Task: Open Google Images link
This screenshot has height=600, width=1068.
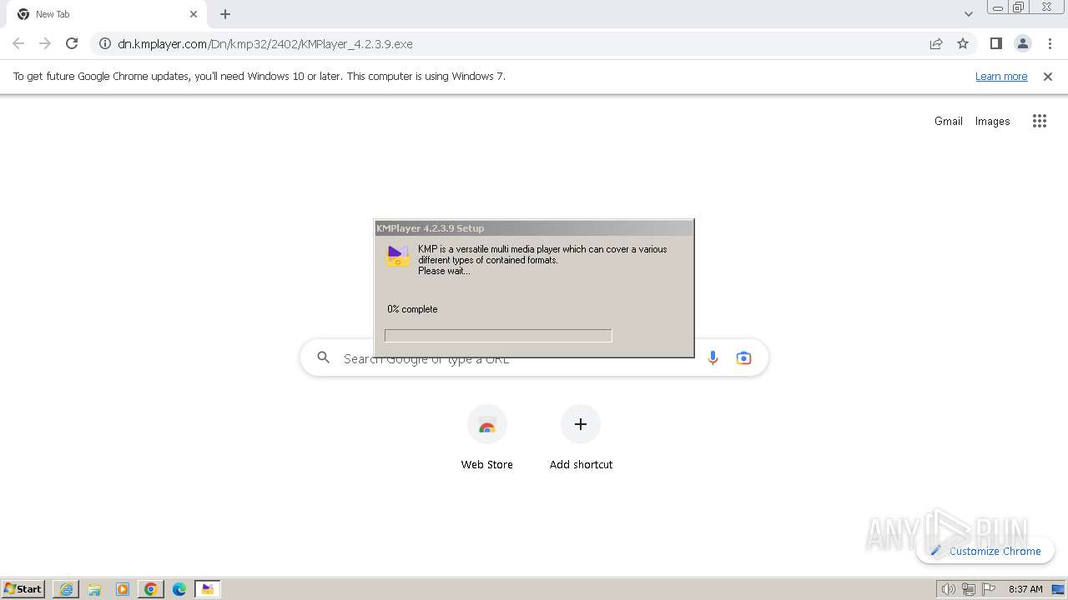Action: 992,121
